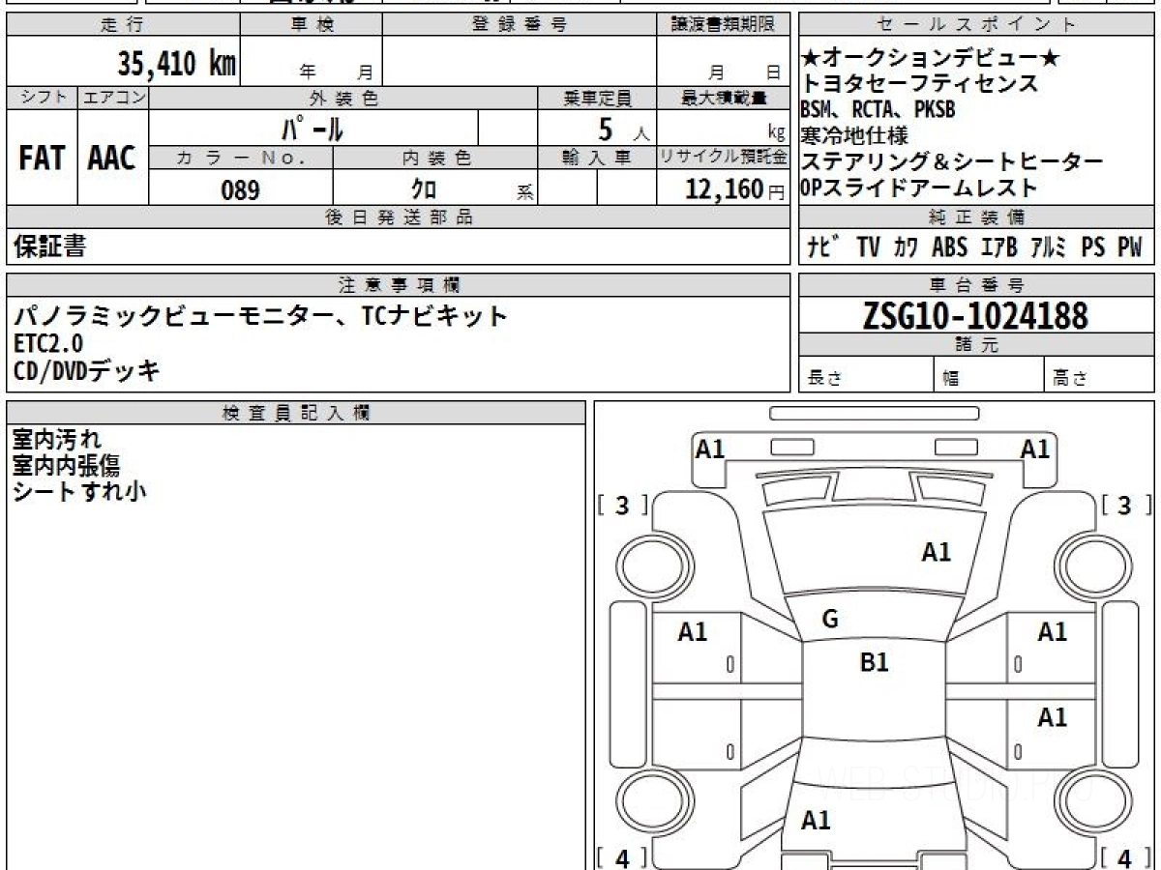The height and width of the screenshot is (870, 1161).
Task: Select the exterior color "パール"
Action: (x=312, y=128)
